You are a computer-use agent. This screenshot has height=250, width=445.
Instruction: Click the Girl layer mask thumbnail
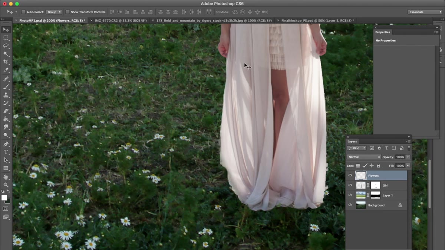click(x=376, y=185)
